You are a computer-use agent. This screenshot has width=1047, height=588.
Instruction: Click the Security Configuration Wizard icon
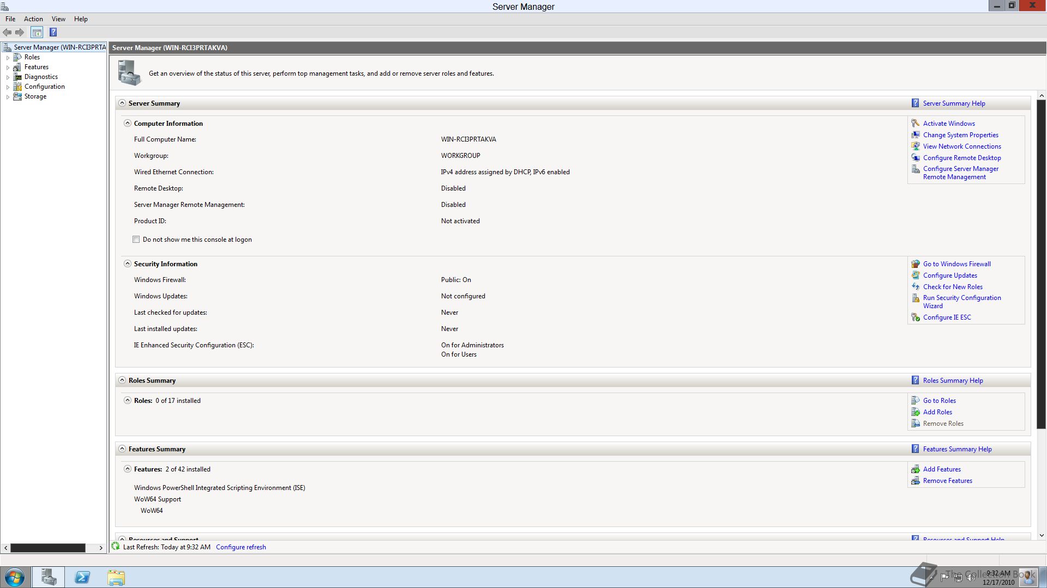pos(916,298)
